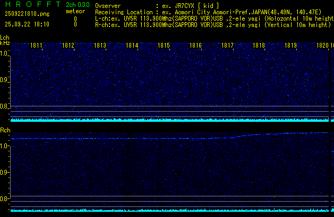The width and height of the screenshot is (334, 217).
Task: Click the 1812 time tick label
Action: click(68, 46)
